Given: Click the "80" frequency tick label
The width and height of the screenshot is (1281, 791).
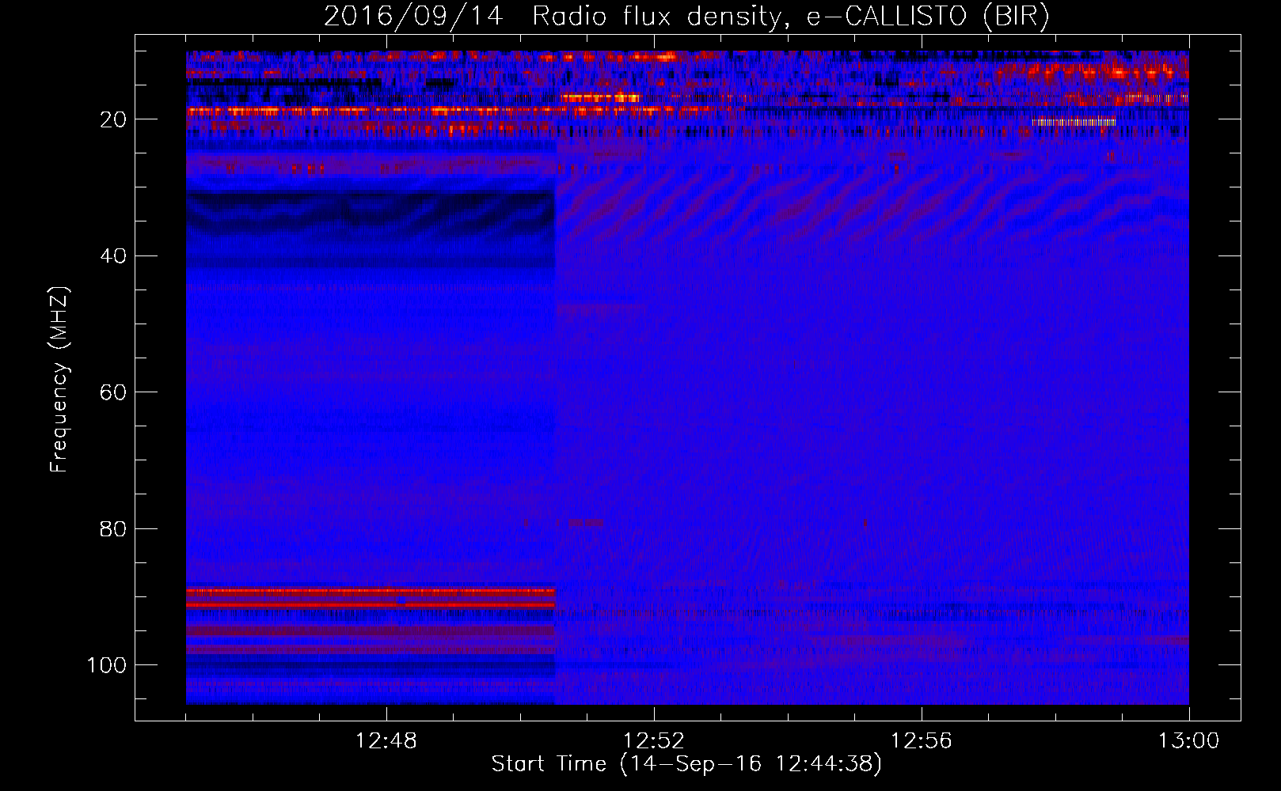Looking at the screenshot, I should (113, 528).
